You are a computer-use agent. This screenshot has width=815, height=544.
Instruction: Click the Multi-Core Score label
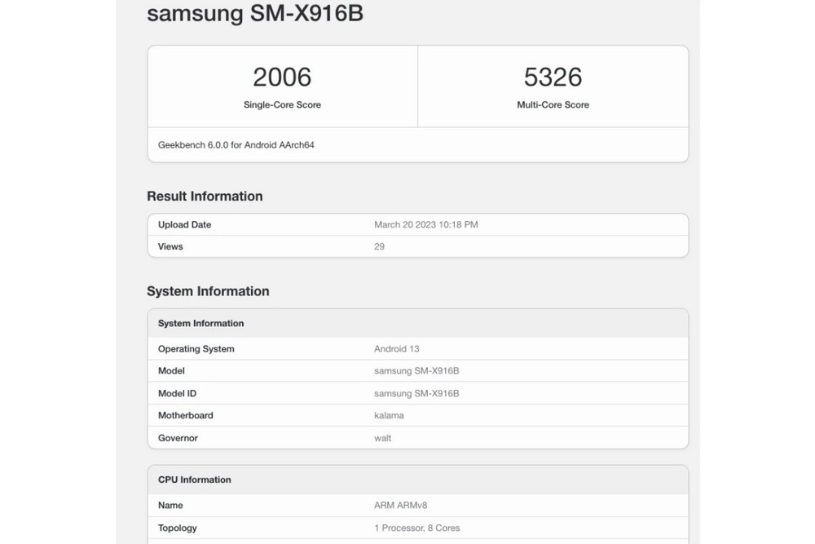coord(553,104)
